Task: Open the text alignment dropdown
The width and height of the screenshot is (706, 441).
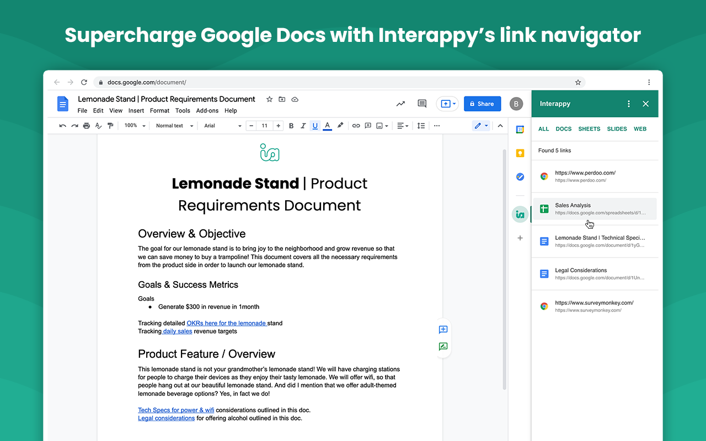Action: (403, 126)
